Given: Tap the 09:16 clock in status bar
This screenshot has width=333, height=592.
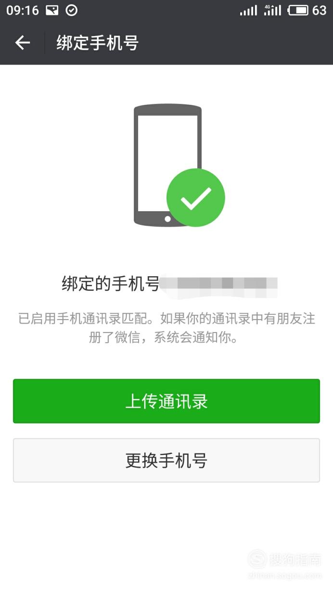Looking at the screenshot, I should [23, 11].
